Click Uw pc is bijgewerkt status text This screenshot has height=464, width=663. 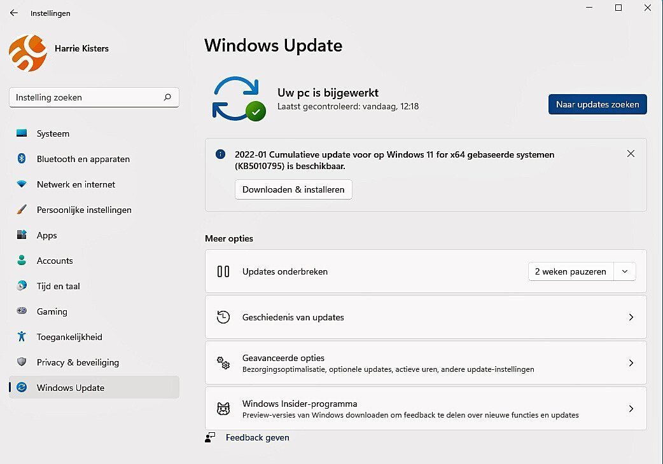coord(328,92)
